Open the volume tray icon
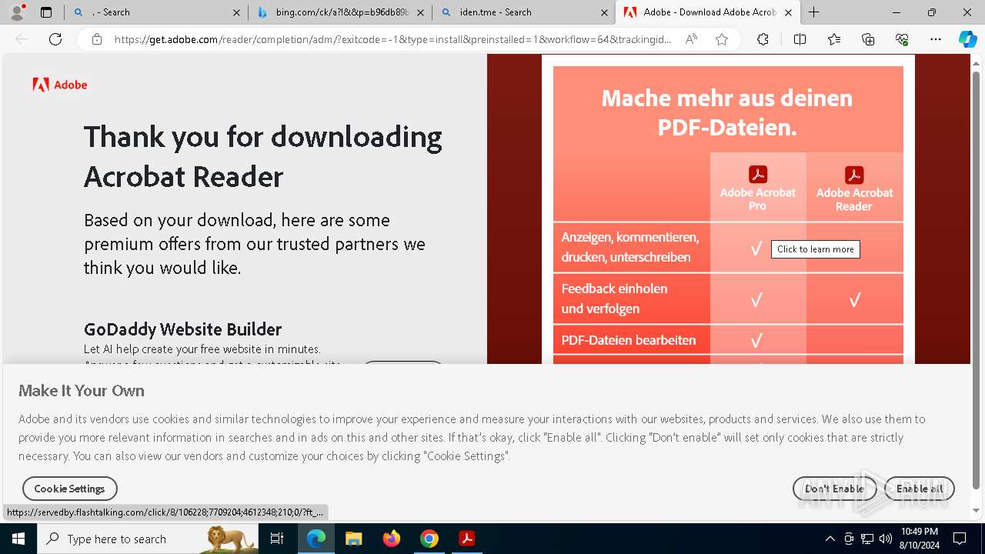The width and height of the screenshot is (985, 554). click(x=886, y=539)
